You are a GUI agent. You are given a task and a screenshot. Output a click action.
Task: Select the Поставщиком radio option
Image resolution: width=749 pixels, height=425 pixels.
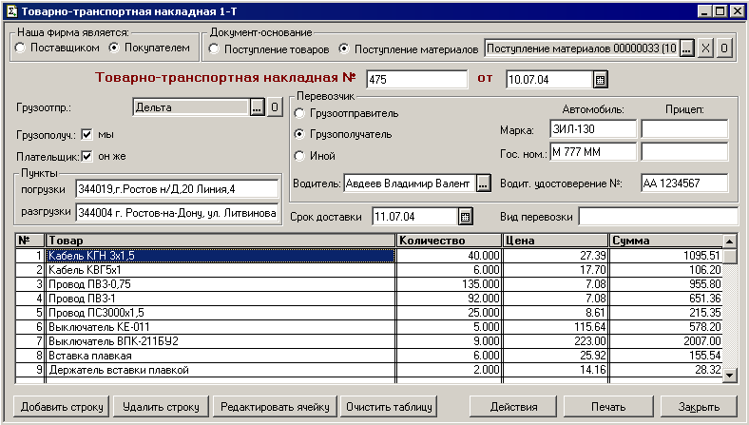(x=20, y=48)
